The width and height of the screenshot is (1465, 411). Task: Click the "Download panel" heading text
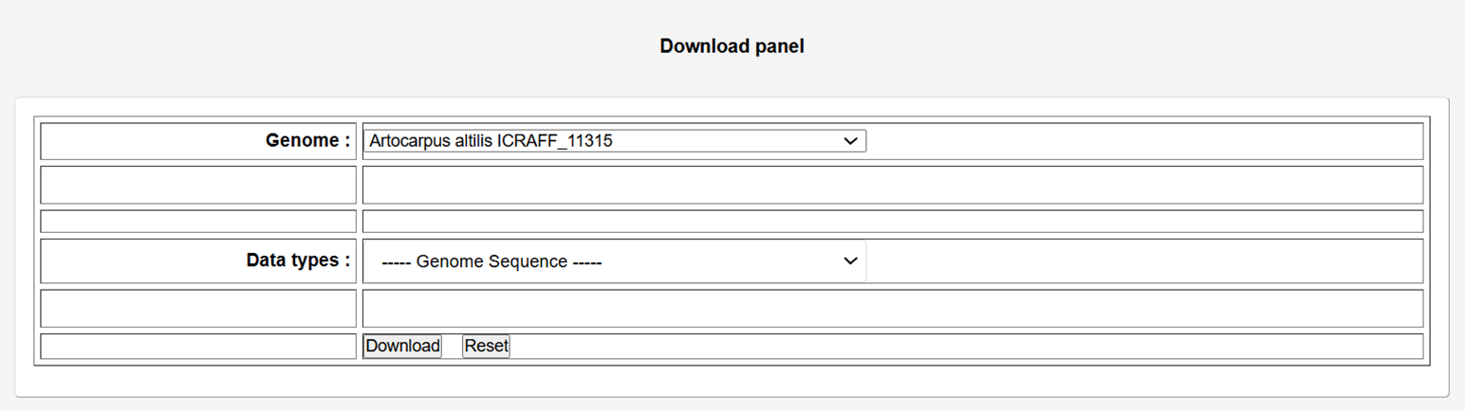click(x=732, y=46)
